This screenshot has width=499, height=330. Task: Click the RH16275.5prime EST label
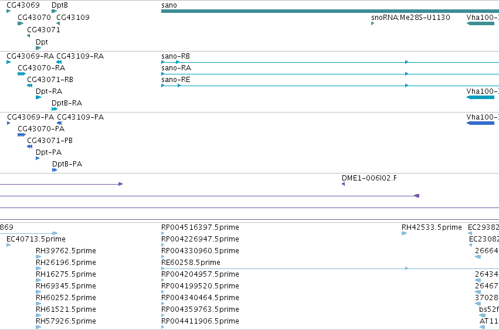(66, 274)
